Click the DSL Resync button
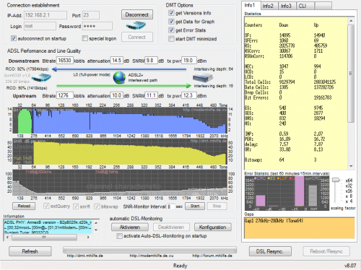 (x=270, y=251)
